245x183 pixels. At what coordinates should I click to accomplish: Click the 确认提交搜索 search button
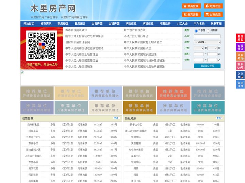click(x=207, y=66)
